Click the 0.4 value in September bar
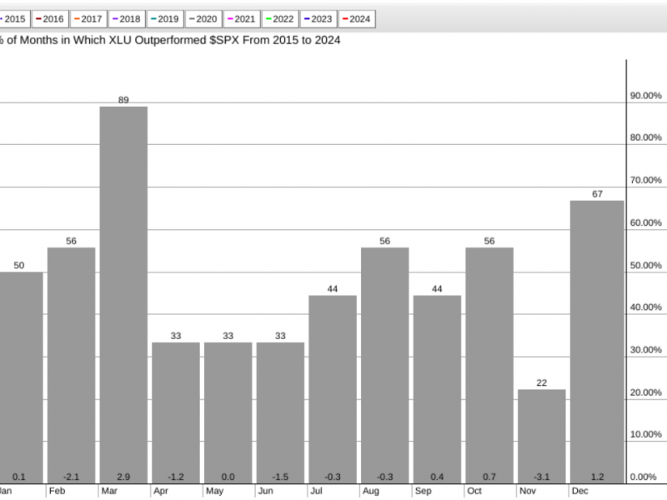Viewport: 667px width, 500px height. click(x=437, y=477)
